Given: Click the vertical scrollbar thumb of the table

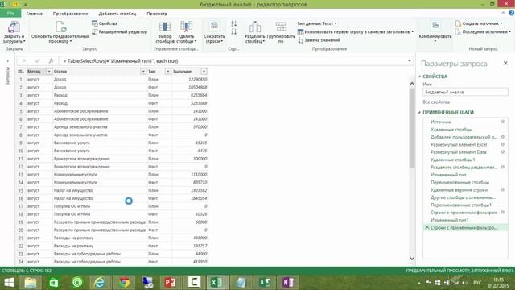Looking at the screenshot, I should coord(412,127).
